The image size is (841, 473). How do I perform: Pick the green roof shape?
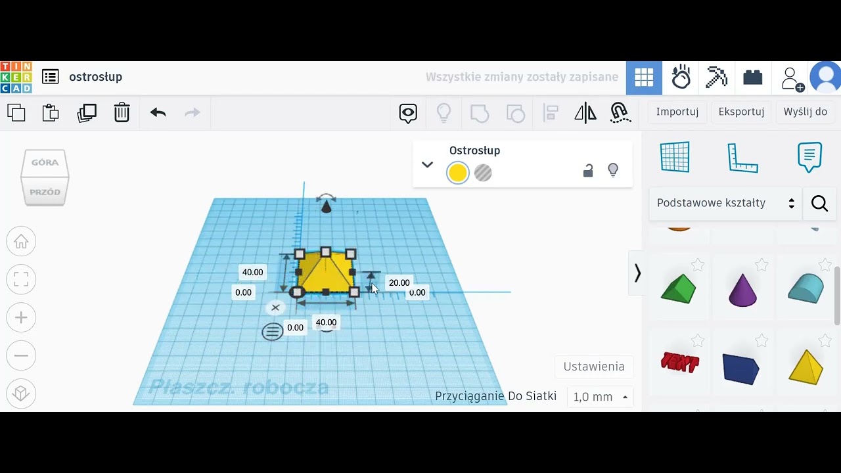point(678,288)
